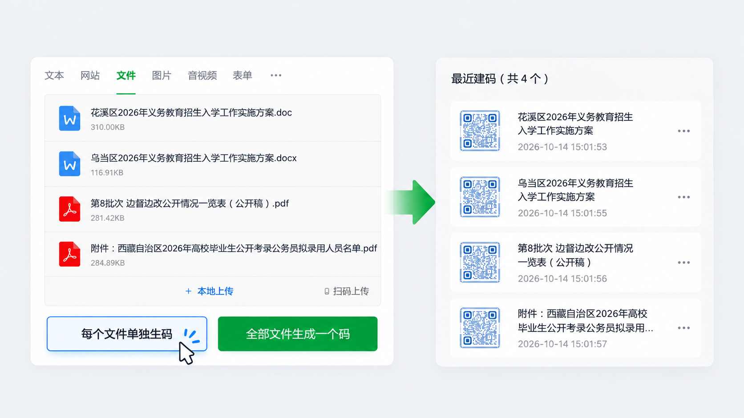Click the file size 284.89KB
Image resolution: width=744 pixels, height=418 pixels.
click(x=108, y=263)
